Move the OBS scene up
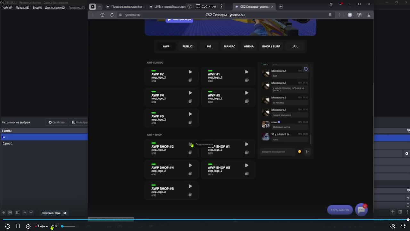410x231 pixels. pos(25,212)
